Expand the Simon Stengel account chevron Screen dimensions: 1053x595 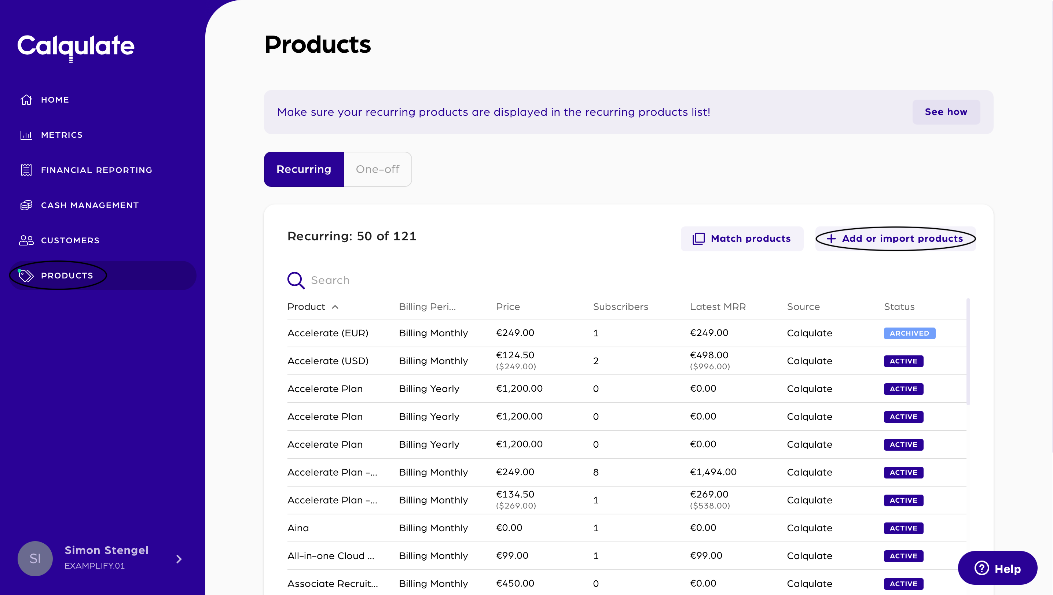tap(179, 559)
